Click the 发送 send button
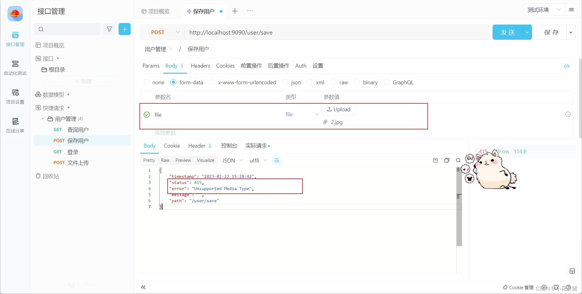The image size is (582, 294). (507, 32)
